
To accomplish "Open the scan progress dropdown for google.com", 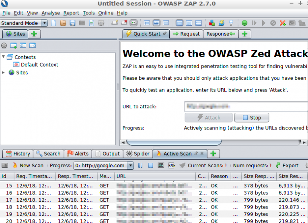I will 103,165.
